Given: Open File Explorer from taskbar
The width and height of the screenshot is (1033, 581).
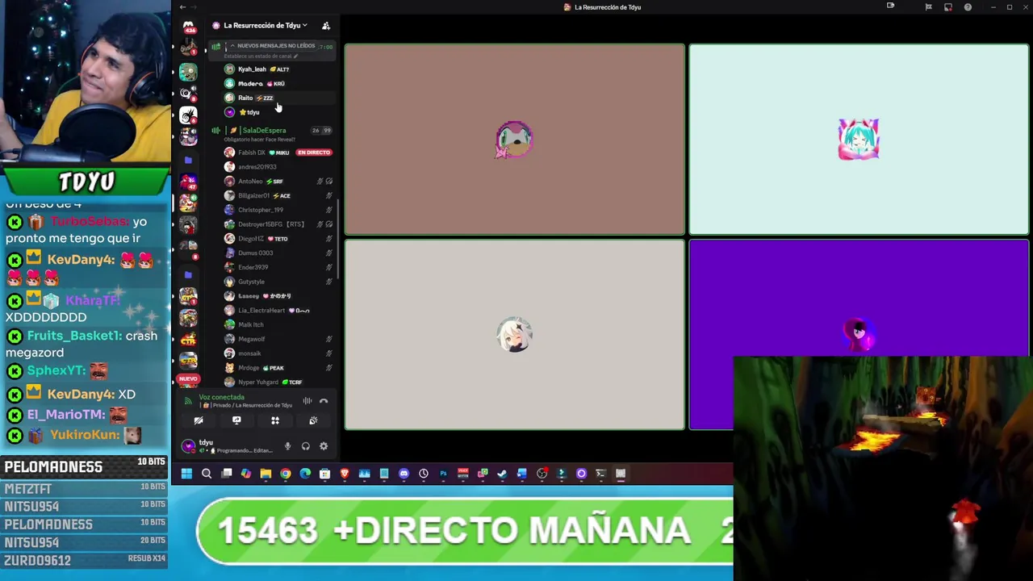Looking at the screenshot, I should tap(266, 474).
